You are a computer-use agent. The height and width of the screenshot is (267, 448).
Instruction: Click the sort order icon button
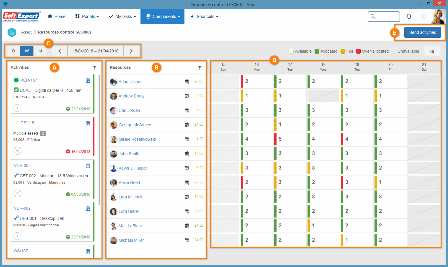point(432,51)
